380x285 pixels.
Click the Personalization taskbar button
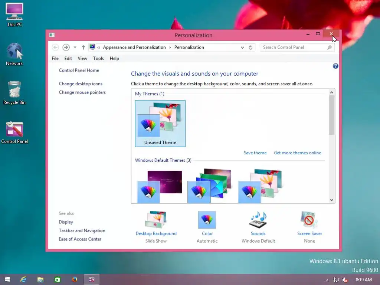click(x=92, y=279)
